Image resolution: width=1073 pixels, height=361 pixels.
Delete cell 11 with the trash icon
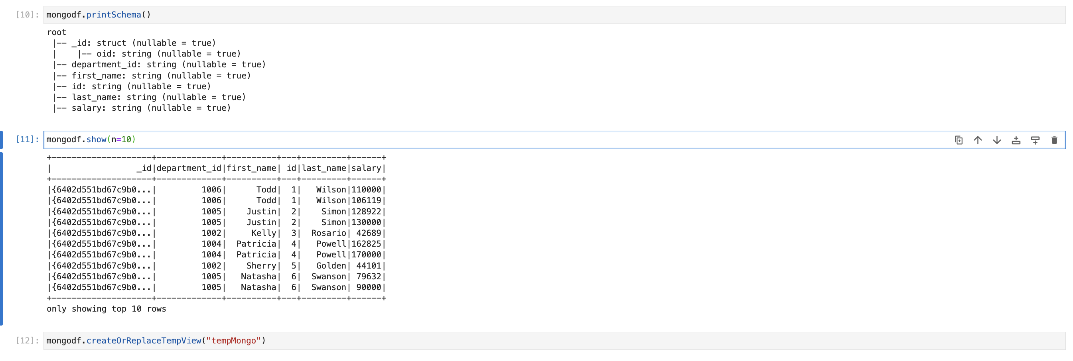point(1054,140)
